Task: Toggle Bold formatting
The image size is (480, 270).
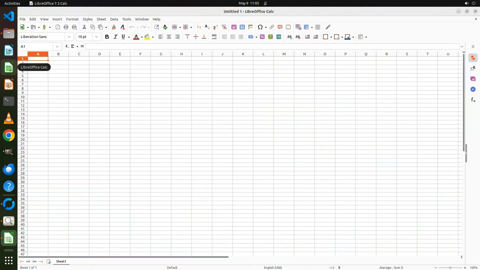Action: 107,37
